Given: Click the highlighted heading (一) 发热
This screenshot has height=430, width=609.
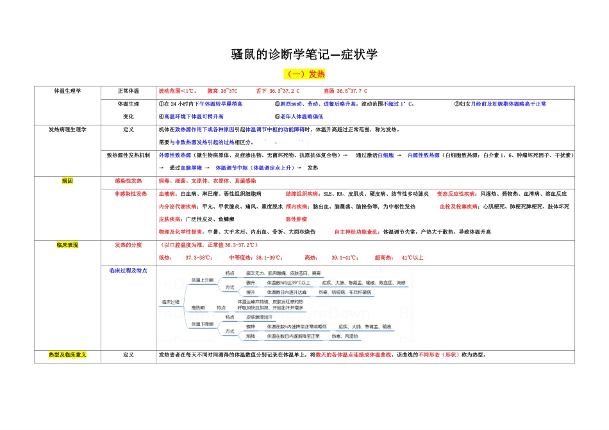Looking at the screenshot, I should pyautogui.click(x=304, y=74).
